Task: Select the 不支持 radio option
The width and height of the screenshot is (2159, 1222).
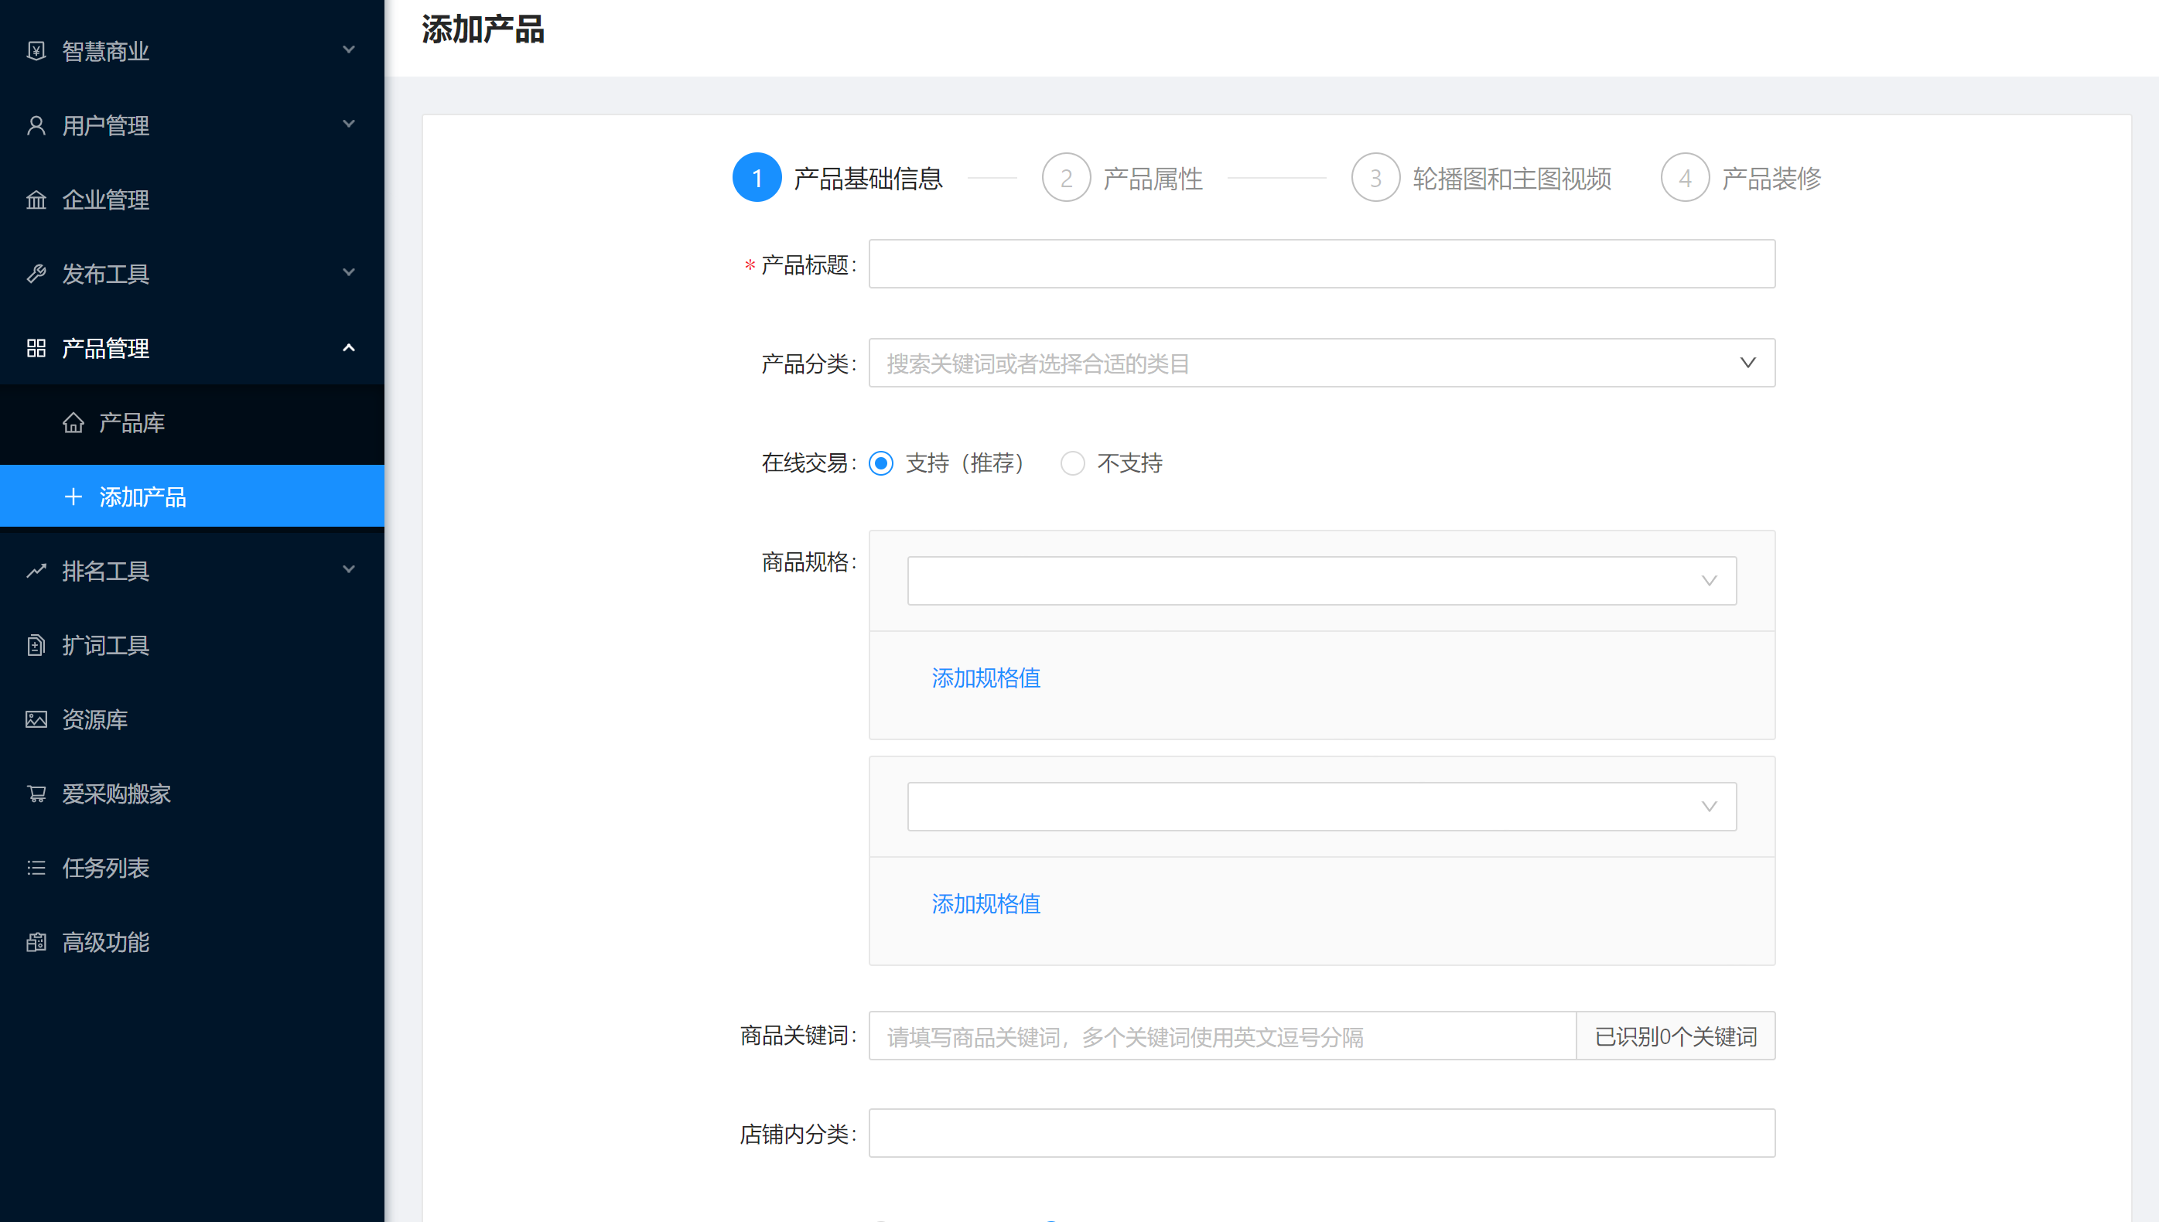Action: click(x=1073, y=463)
